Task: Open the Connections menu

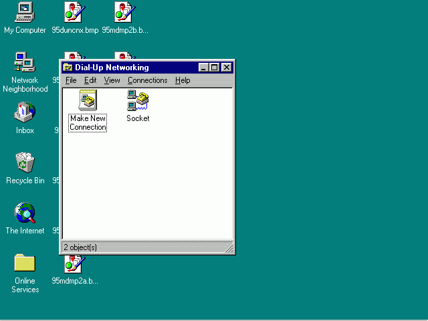Action: coord(147,80)
